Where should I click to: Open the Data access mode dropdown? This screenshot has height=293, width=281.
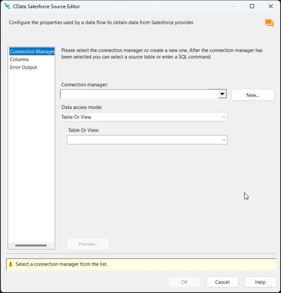pos(144,117)
